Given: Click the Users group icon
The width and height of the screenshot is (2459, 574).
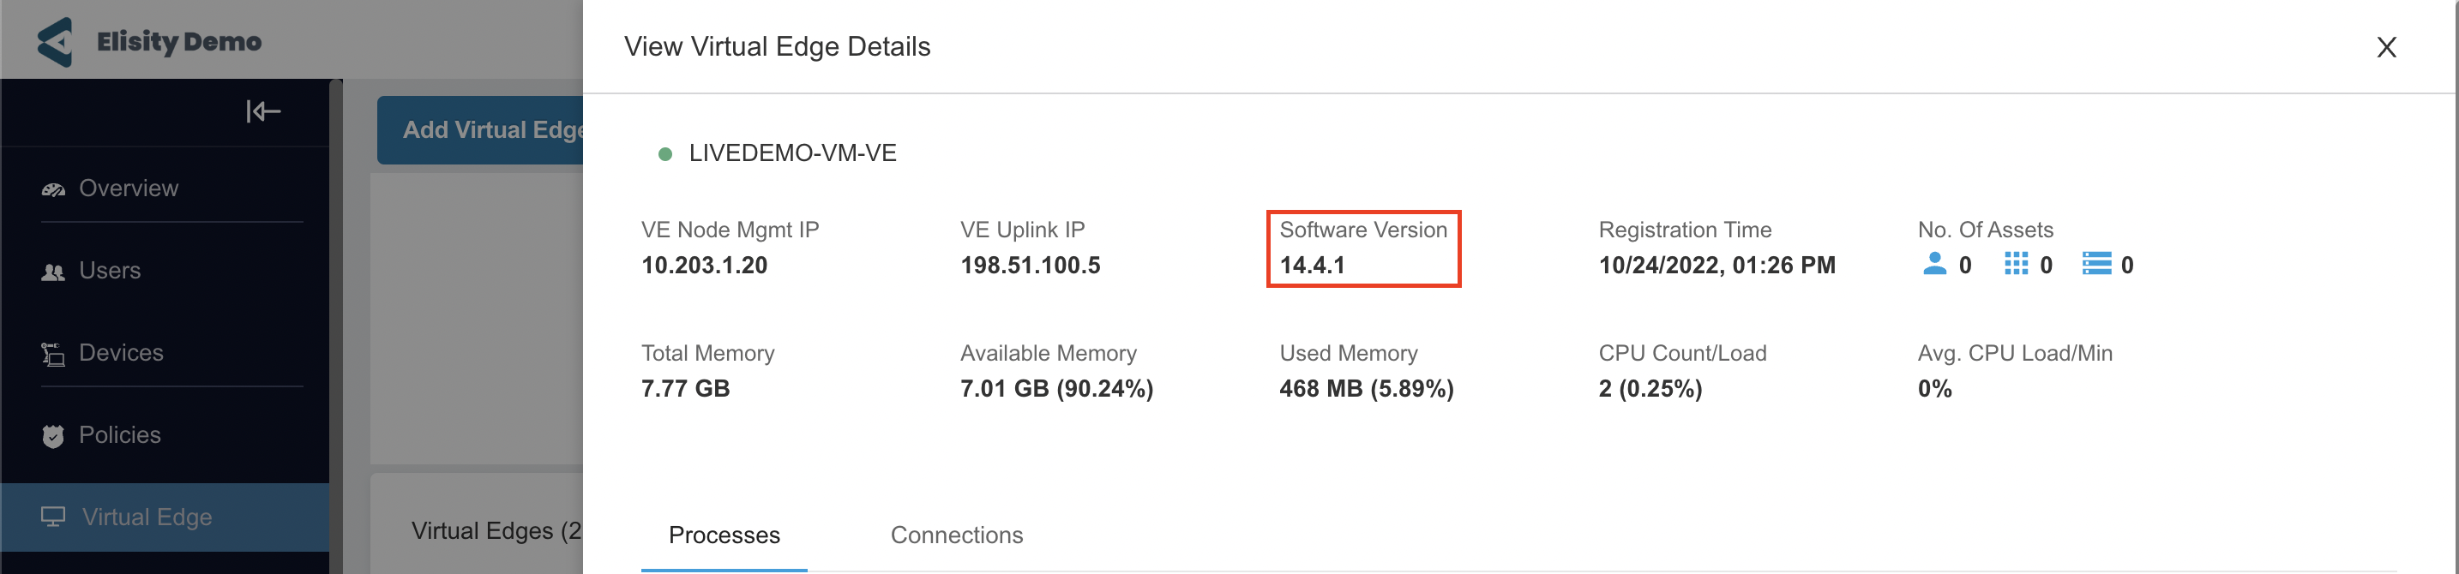Looking at the screenshot, I should (x=53, y=272).
